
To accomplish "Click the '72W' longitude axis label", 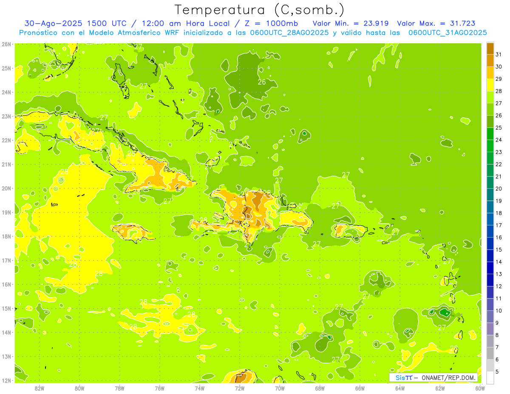I will 240,388.
